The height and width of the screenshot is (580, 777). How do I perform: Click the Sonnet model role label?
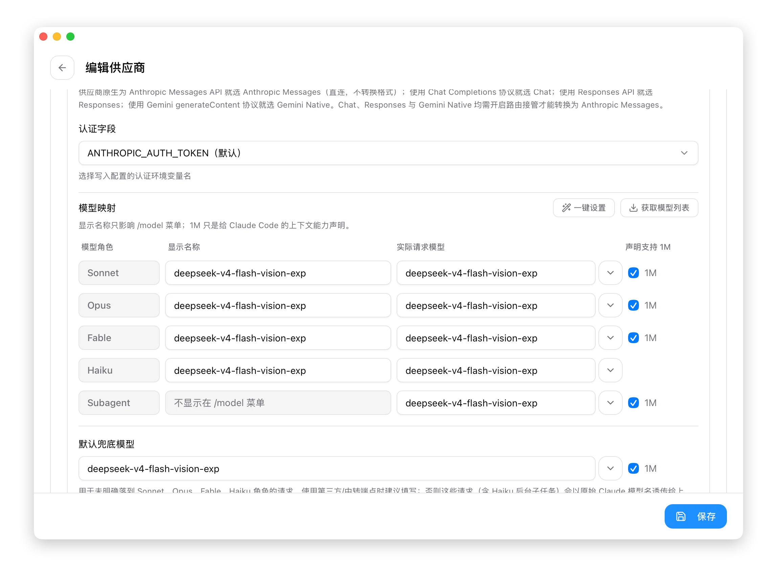coord(119,273)
